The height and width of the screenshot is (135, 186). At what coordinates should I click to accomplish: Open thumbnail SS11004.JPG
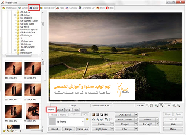tap(32, 90)
